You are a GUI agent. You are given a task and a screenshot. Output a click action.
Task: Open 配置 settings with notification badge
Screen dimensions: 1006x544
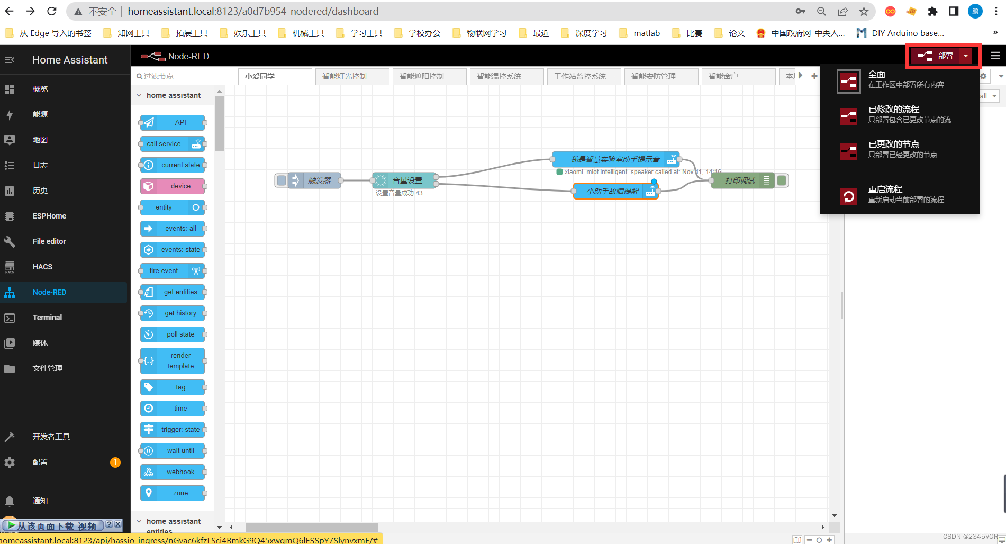(64, 462)
